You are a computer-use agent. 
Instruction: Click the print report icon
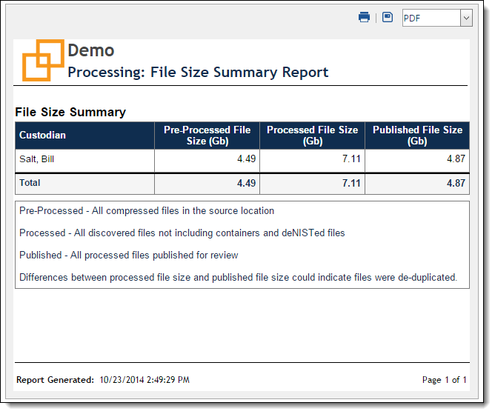pos(364,17)
